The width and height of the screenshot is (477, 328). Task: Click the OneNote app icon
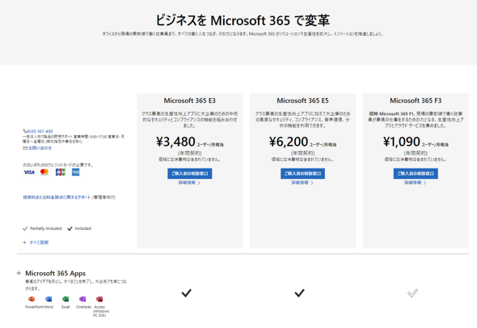[82, 299]
